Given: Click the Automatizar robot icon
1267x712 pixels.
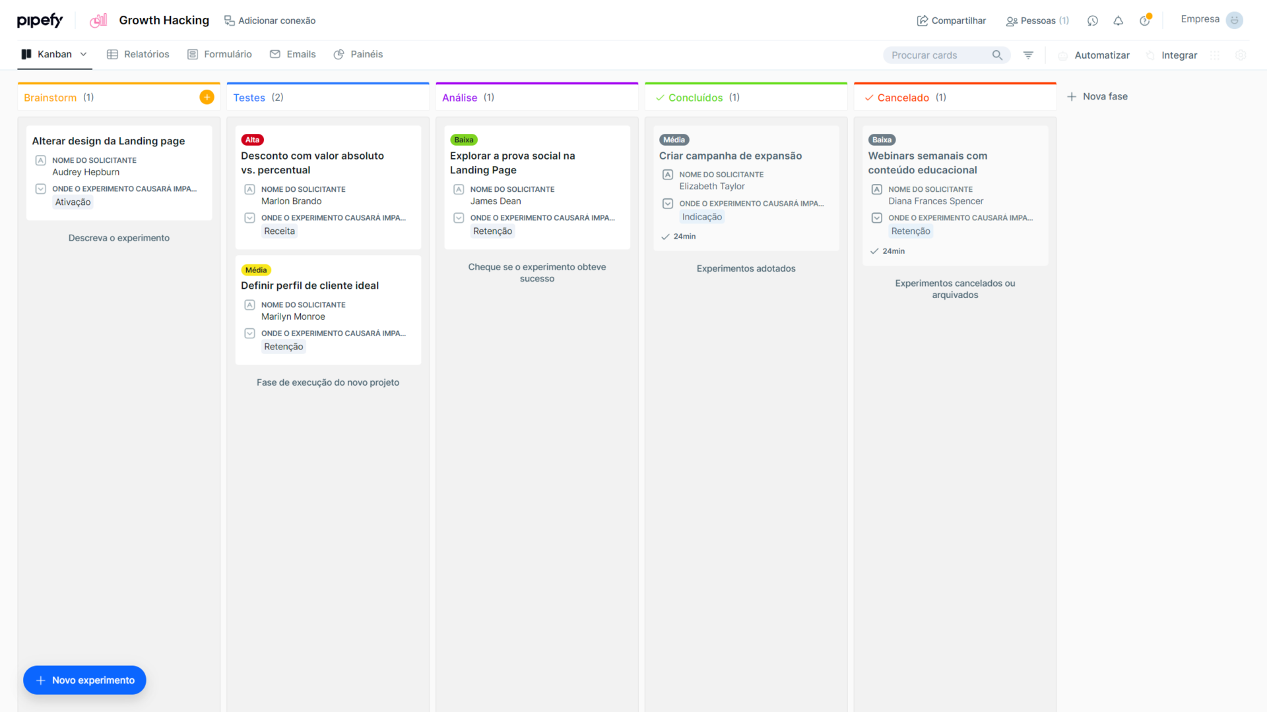Looking at the screenshot, I should click(x=1062, y=55).
